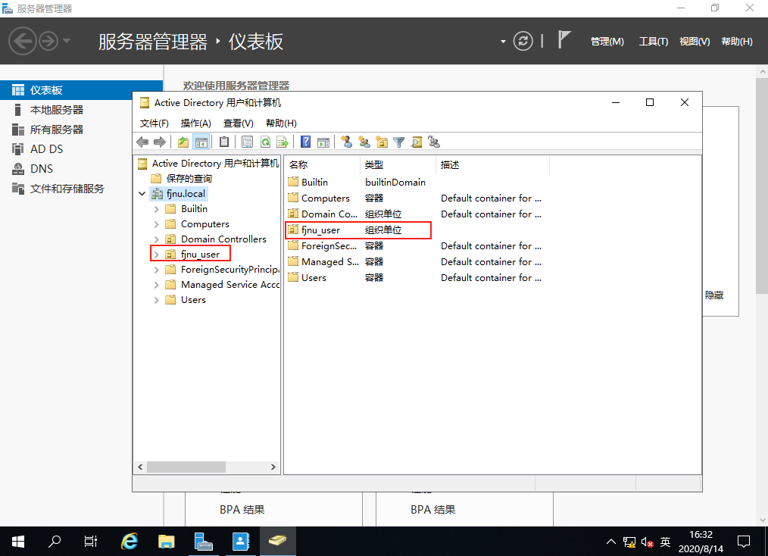Screen dimensions: 768x556
Task: Go back using the ADUC toolbar back arrow
Action: pyautogui.click(x=142, y=142)
